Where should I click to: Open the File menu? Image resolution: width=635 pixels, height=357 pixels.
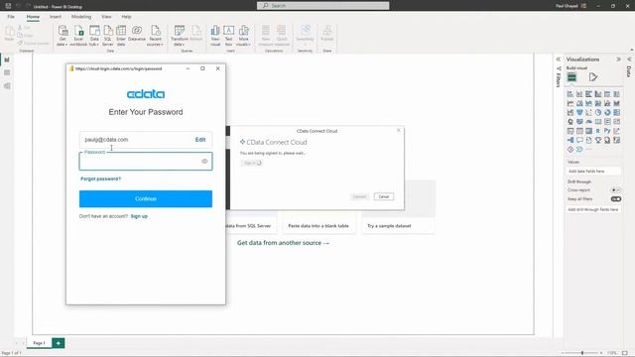point(11,17)
